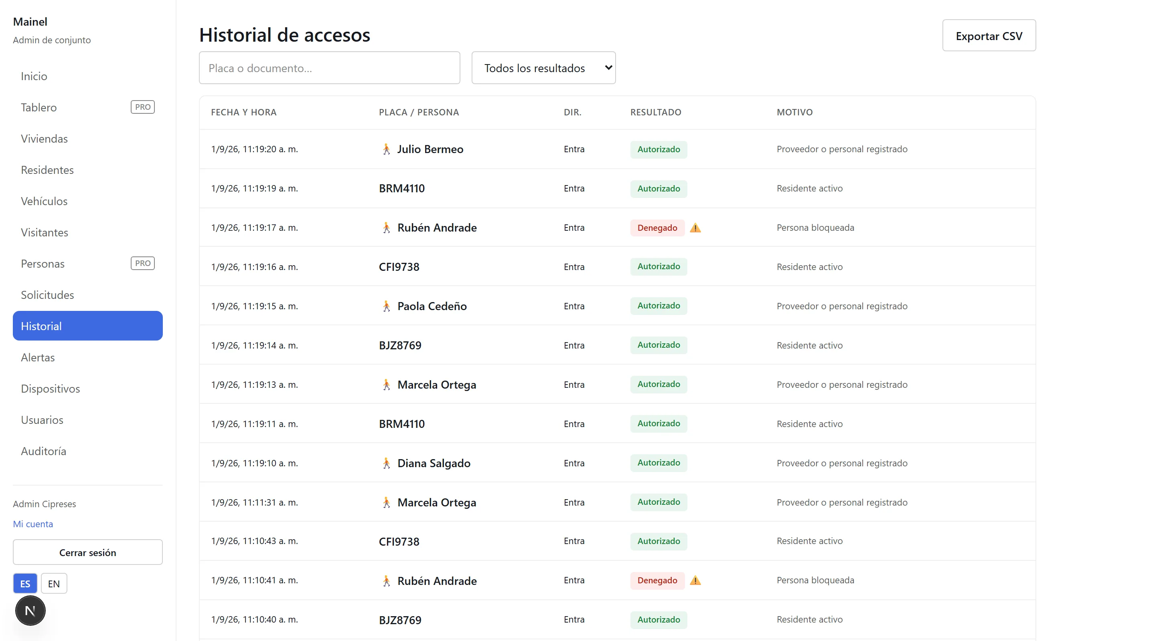Go to Visitantes section
Image resolution: width=1155 pixels, height=641 pixels.
click(x=87, y=232)
